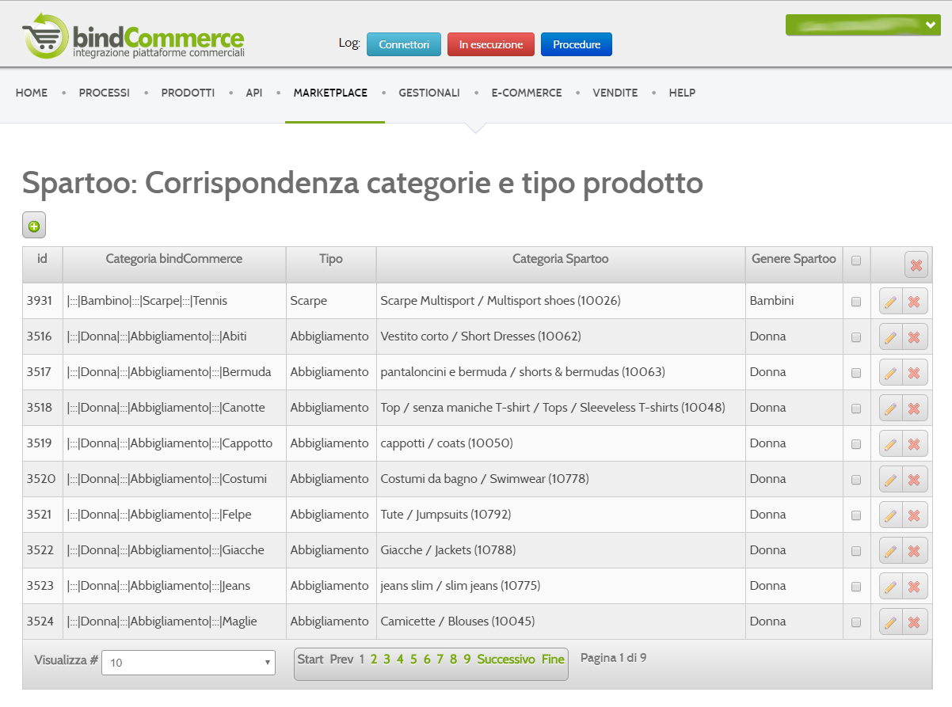Open the PROCESSI menu
The height and width of the screenshot is (707, 952).
[x=105, y=93]
